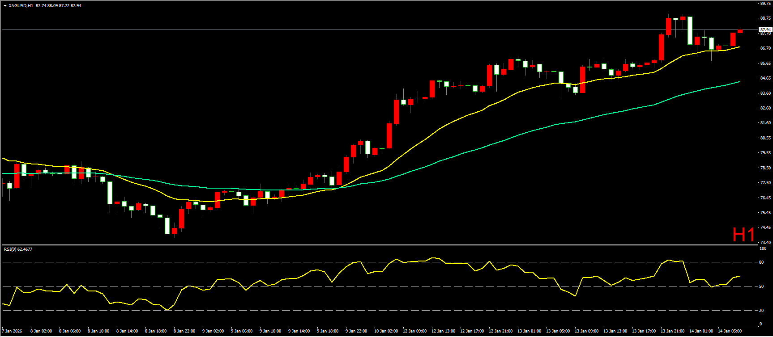This screenshot has height=337, width=773.
Task: Click the 14 Jan 05:00 time label
Action: click(x=729, y=331)
